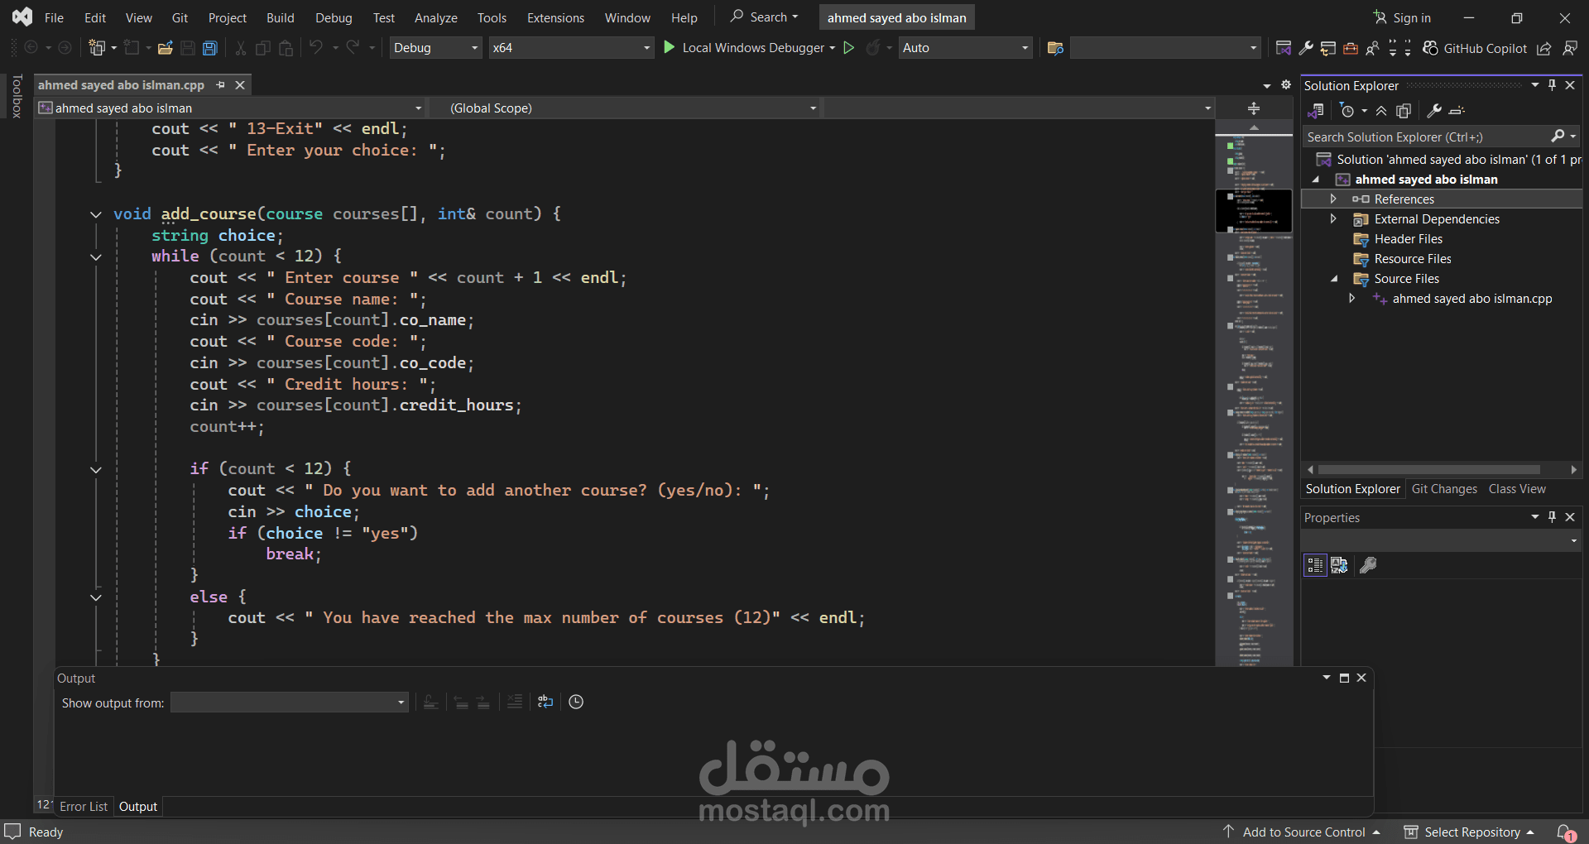1589x844 pixels.
Task: Click the New Project toolbar icon
Action: [x=98, y=48]
